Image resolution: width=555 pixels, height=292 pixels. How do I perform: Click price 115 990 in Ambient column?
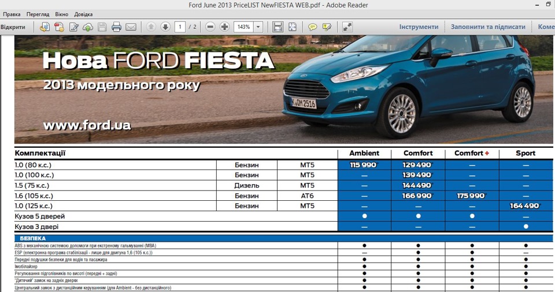pos(364,164)
